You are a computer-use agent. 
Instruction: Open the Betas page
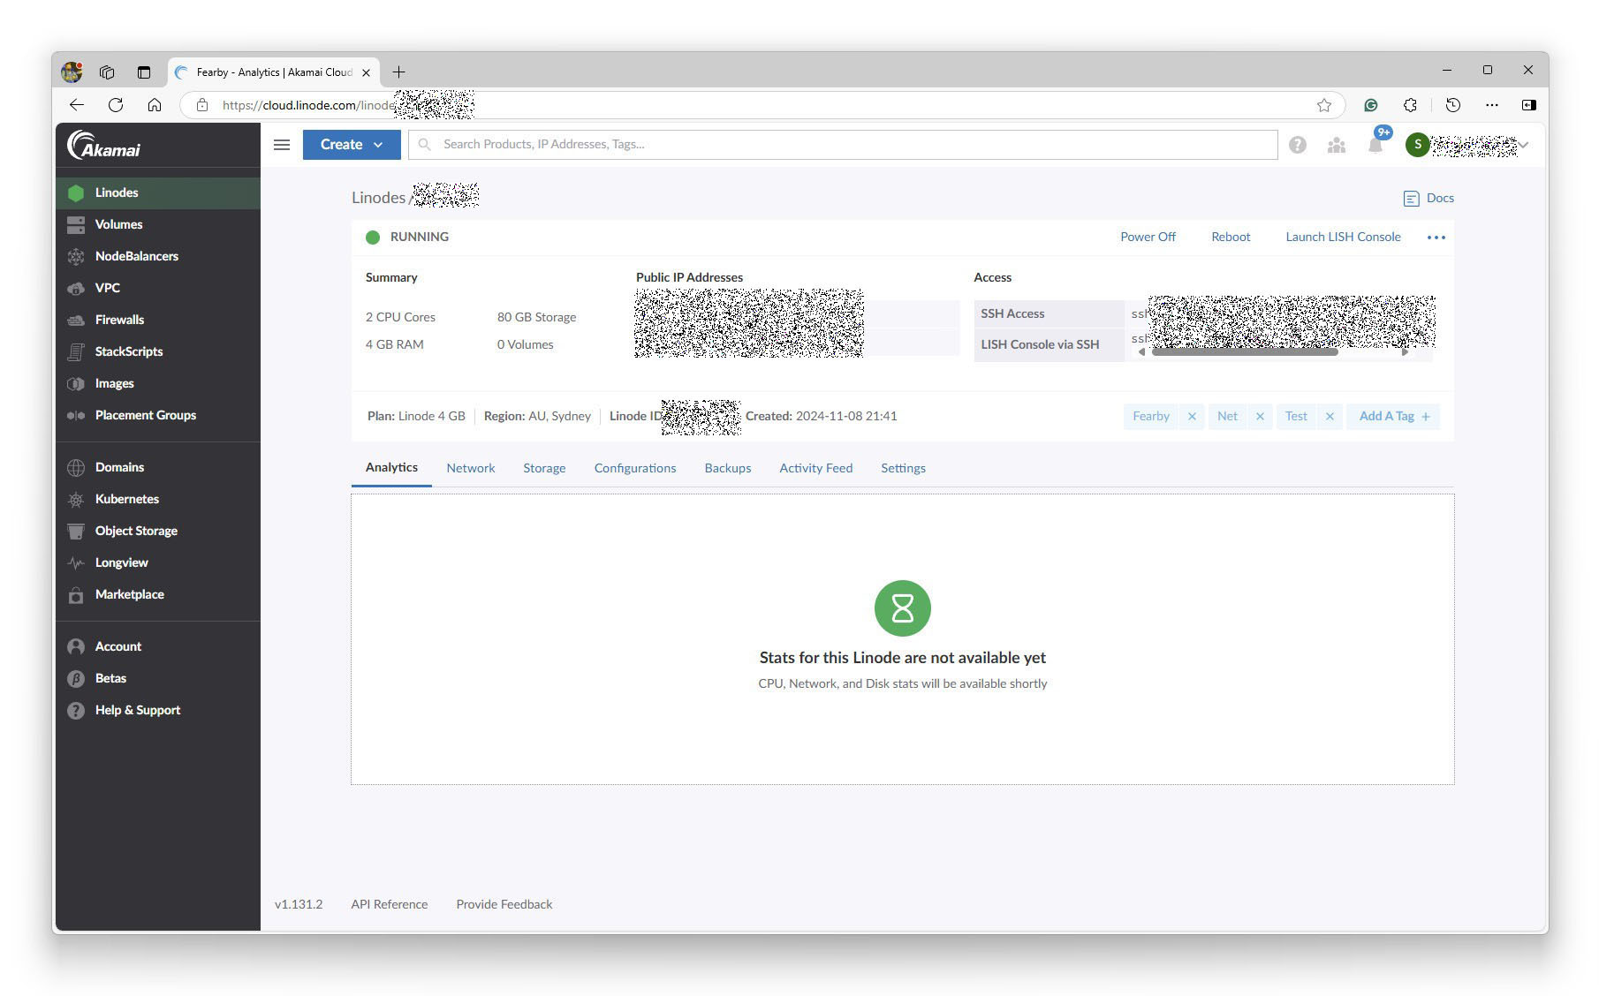(x=157, y=678)
